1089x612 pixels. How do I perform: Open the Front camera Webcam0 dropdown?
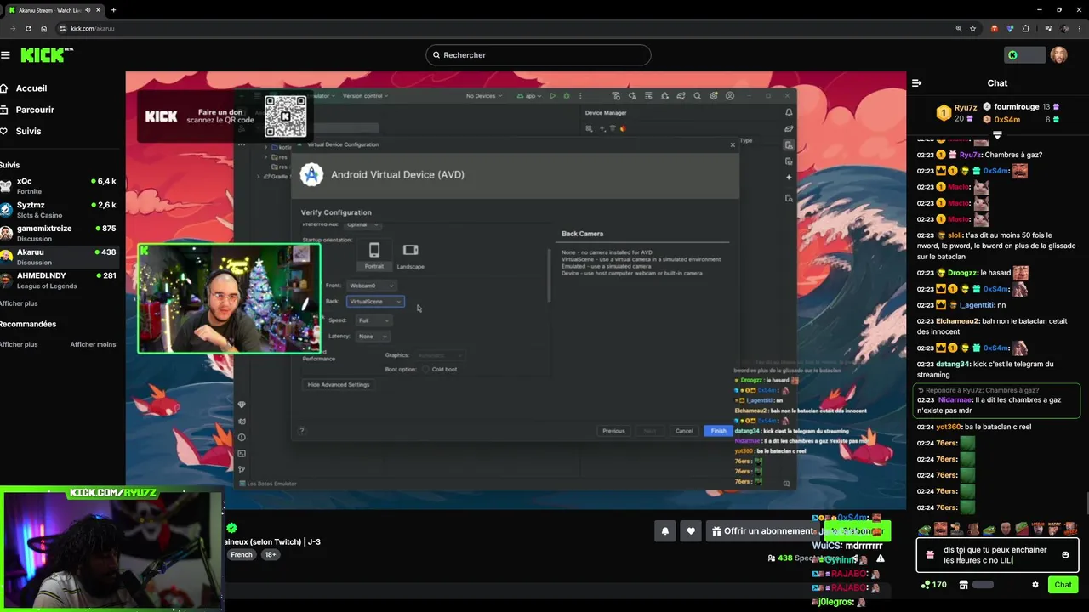372,286
